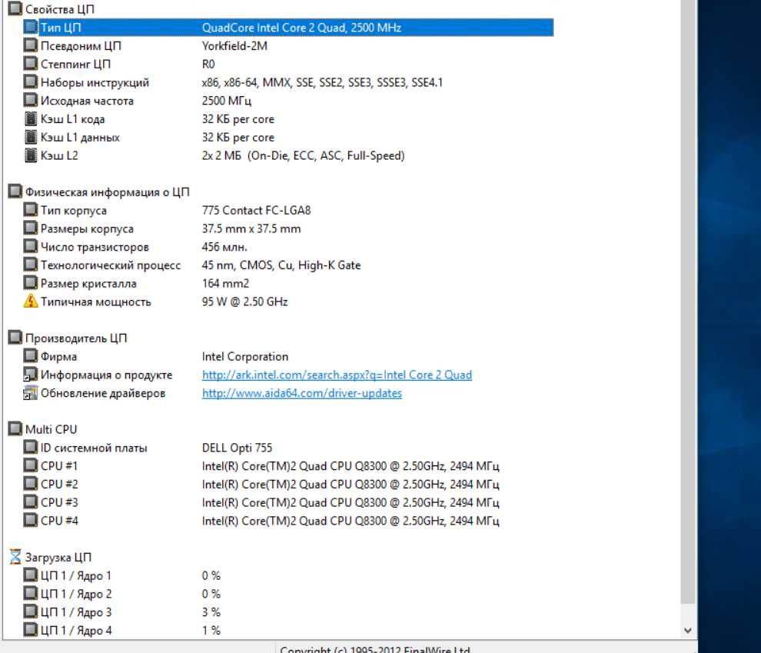
Task: Select the 'Степпинг ЦП' row label
Action: tap(75, 64)
